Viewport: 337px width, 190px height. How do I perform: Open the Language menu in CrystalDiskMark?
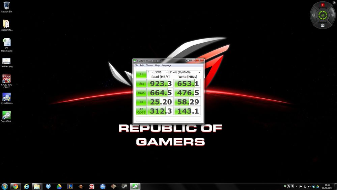[x=167, y=65]
